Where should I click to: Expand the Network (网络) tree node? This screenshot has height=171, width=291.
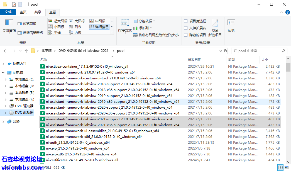tap(3, 122)
